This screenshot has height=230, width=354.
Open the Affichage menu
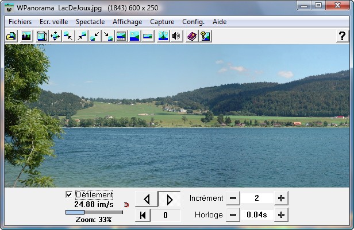click(127, 22)
